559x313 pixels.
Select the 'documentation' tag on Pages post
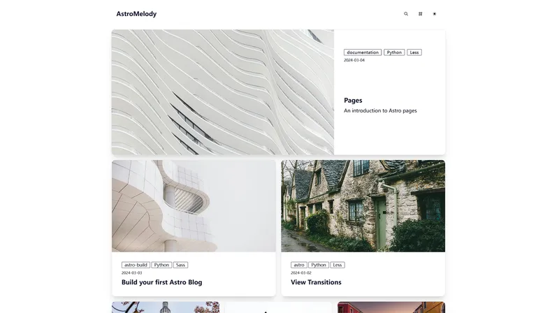363,52
